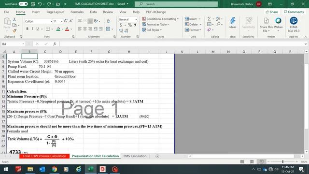Open Outlook from taskbar
Image resolution: width=309 pixels, height=174 pixels.
[42, 169]
